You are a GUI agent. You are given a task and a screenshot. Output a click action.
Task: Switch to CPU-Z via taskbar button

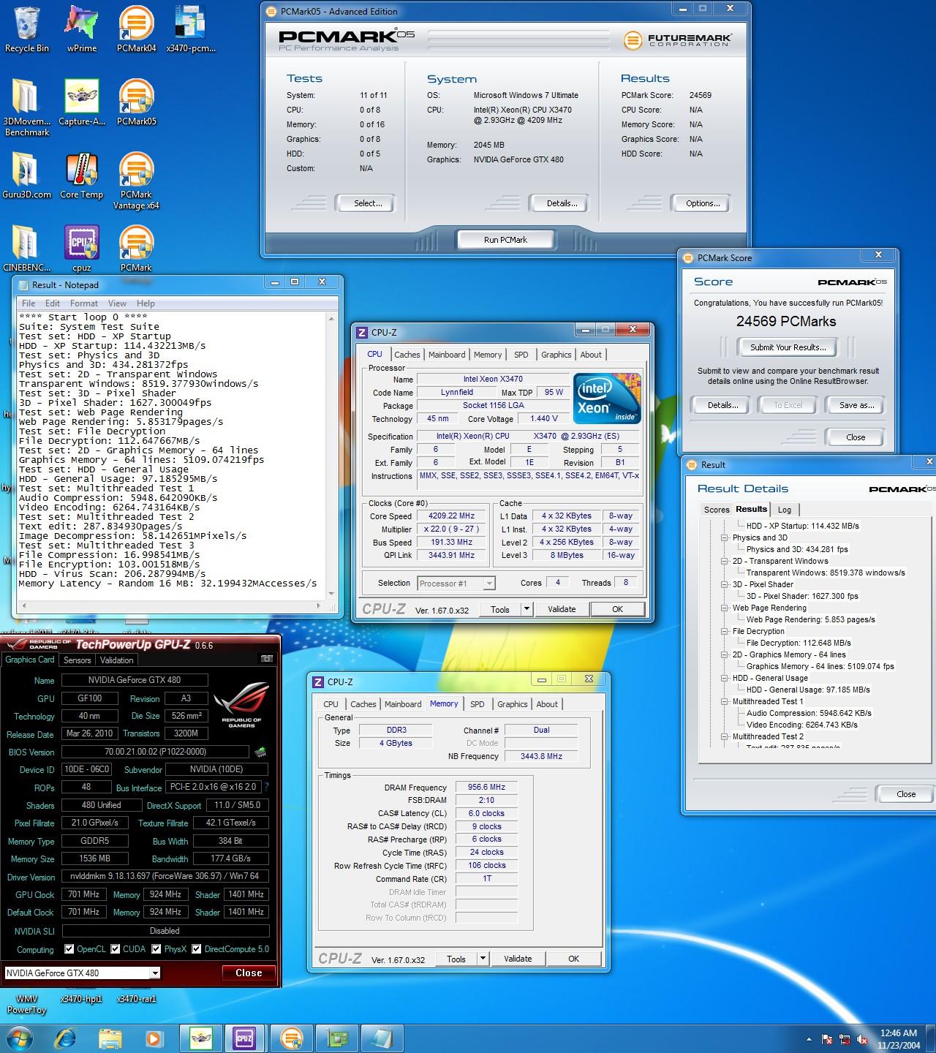pyautogui.click(x=244, y=1038)
